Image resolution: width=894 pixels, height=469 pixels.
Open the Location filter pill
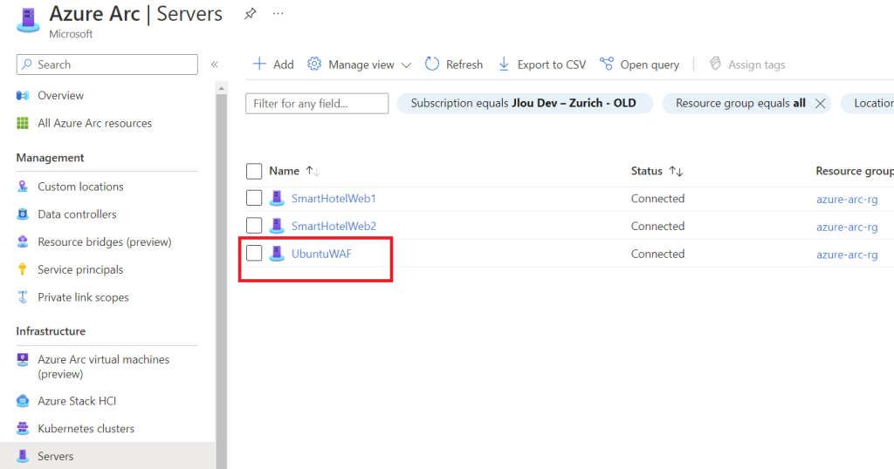click(x=868, y=103)
